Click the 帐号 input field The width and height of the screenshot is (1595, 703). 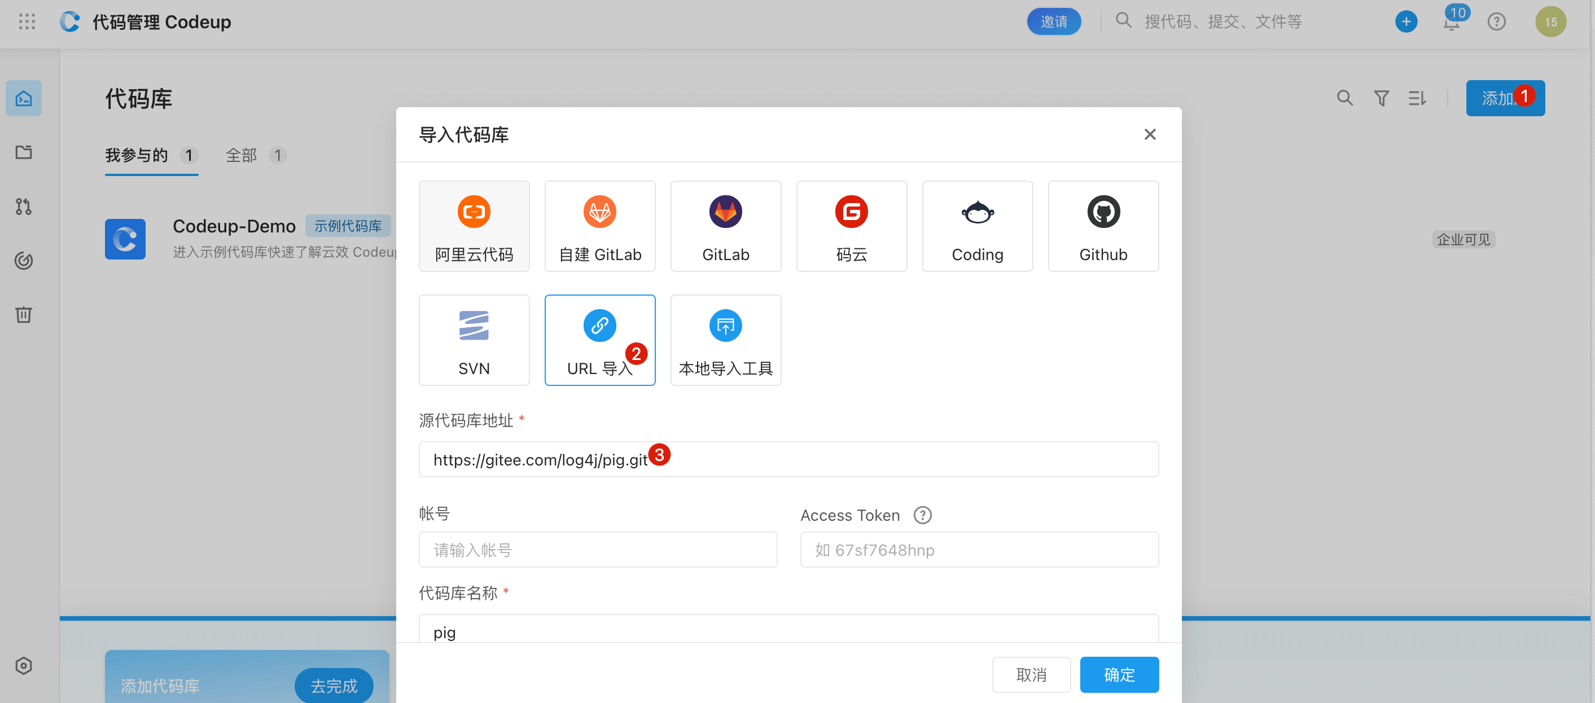click(x=598, y=550)
